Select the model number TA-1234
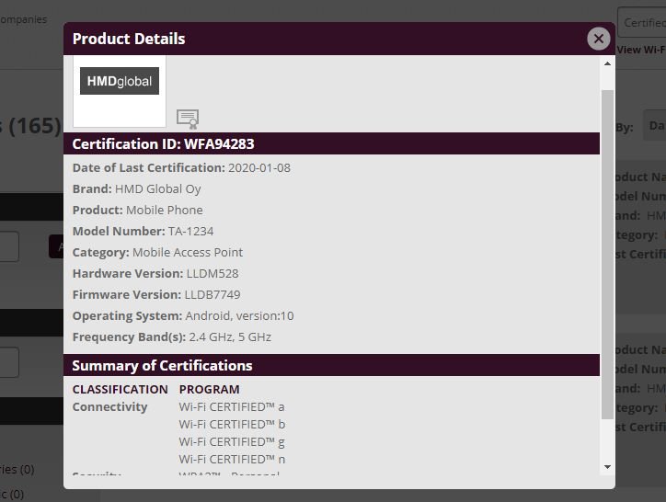Viewport: 666px width, 502px height. coord(190,232)
